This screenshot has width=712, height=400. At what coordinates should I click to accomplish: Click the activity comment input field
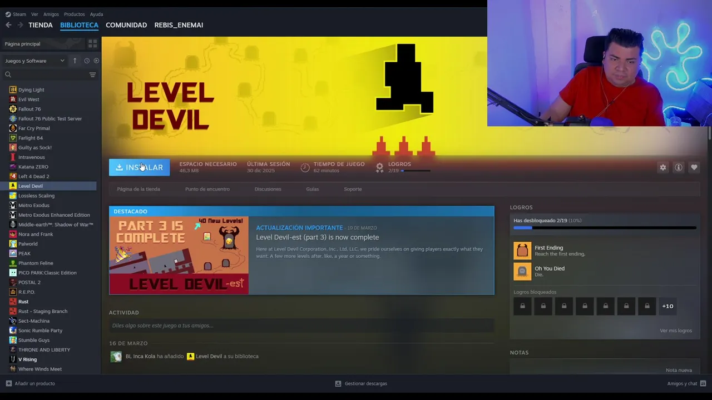pyautogui.click(x=301, y=326)
